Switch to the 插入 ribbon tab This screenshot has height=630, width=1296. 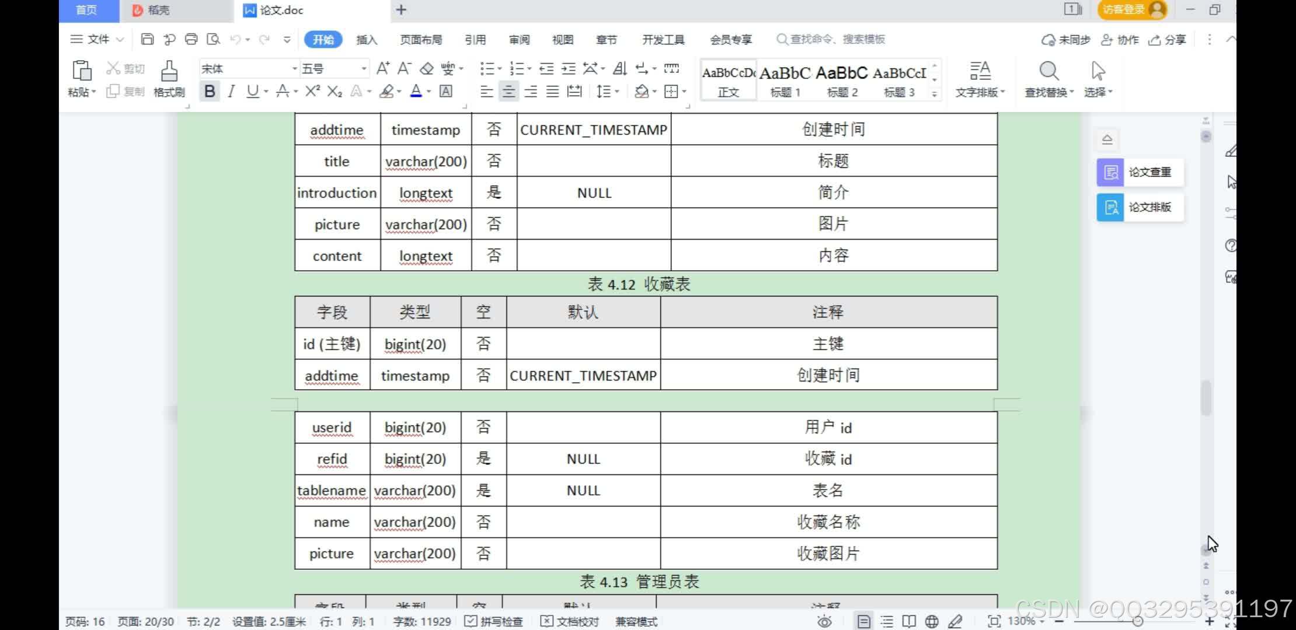click(367, 40)
